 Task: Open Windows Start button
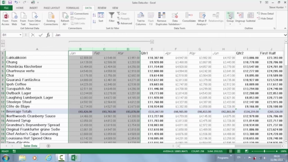[6, 158]
